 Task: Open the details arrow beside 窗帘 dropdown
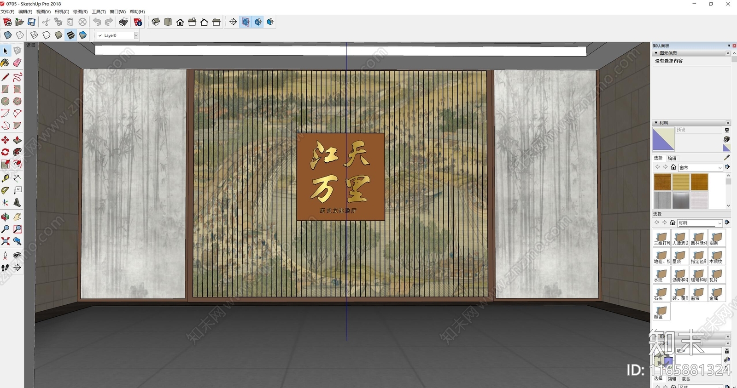point(727,167)
